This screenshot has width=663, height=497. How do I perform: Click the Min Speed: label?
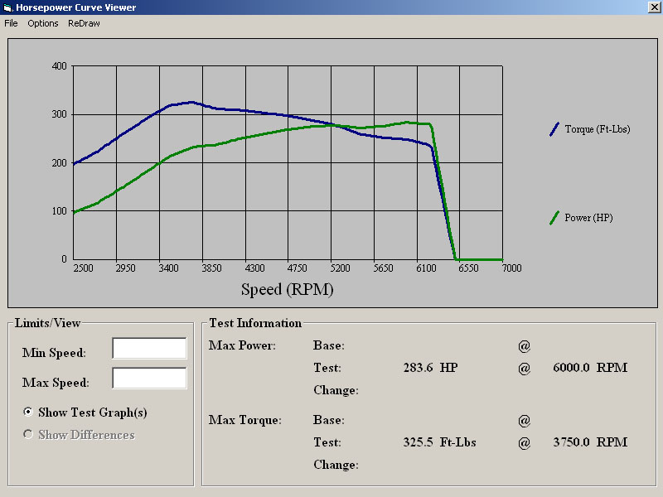(x=54, y=353)
